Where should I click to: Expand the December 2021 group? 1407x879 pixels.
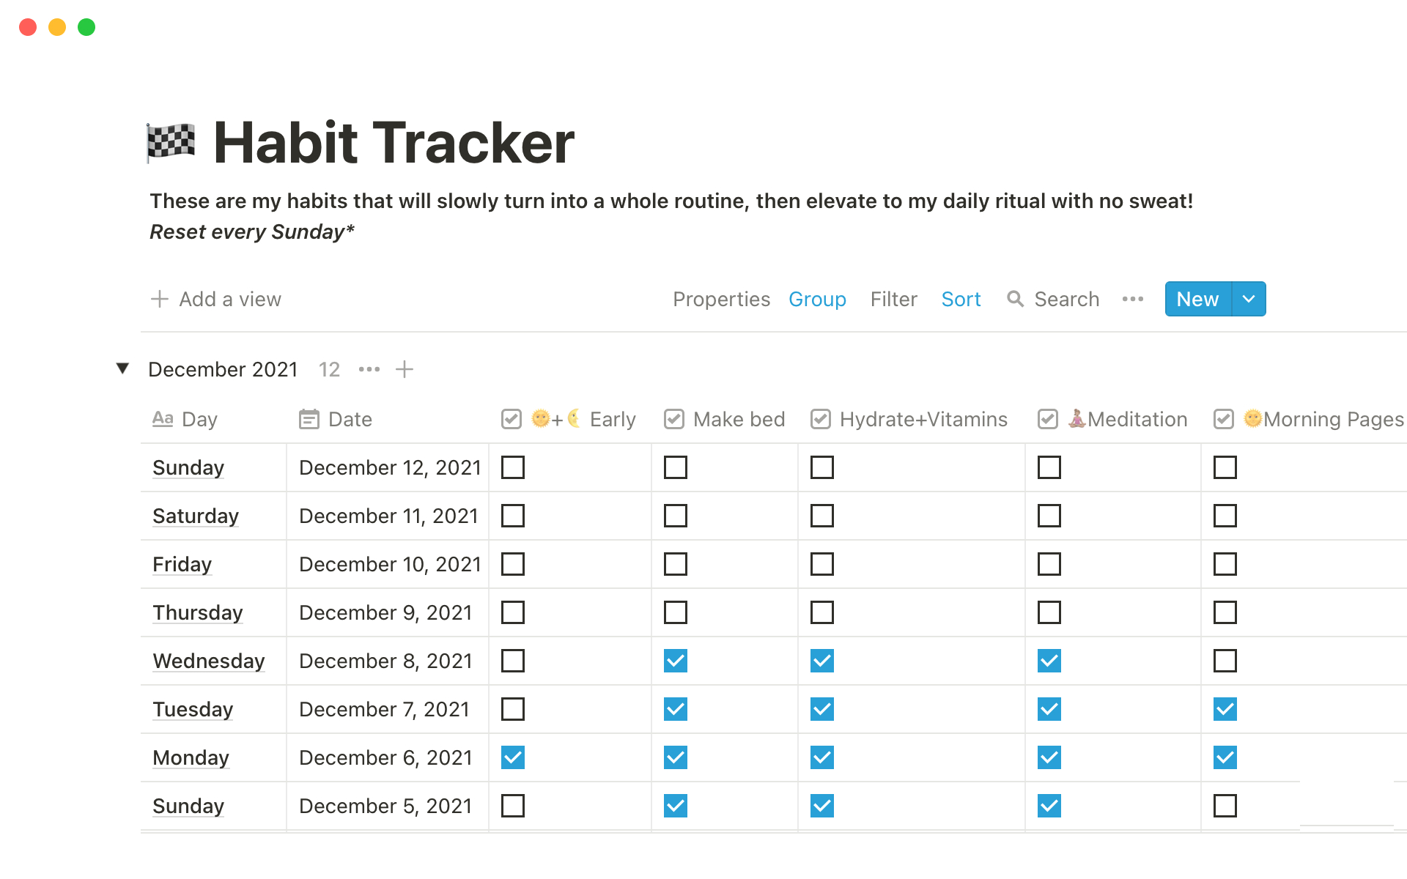tap(125, 368)
